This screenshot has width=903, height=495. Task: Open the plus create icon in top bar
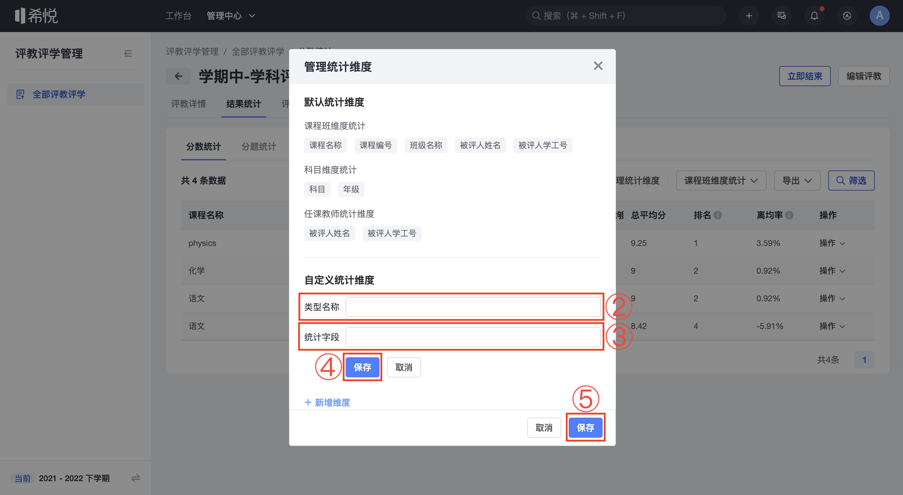pos(749,16)
